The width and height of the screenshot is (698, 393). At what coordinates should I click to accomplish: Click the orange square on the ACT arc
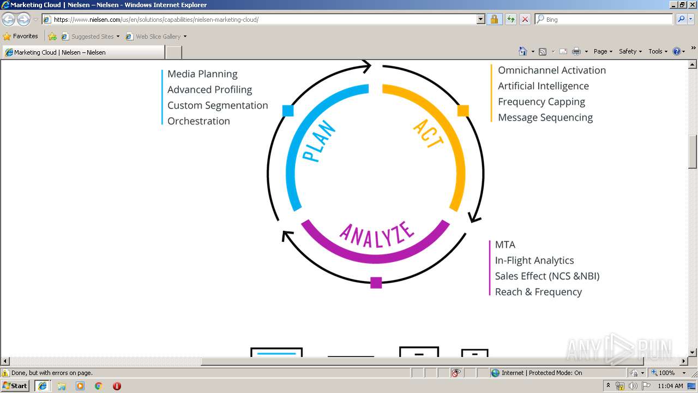point(463,111)
